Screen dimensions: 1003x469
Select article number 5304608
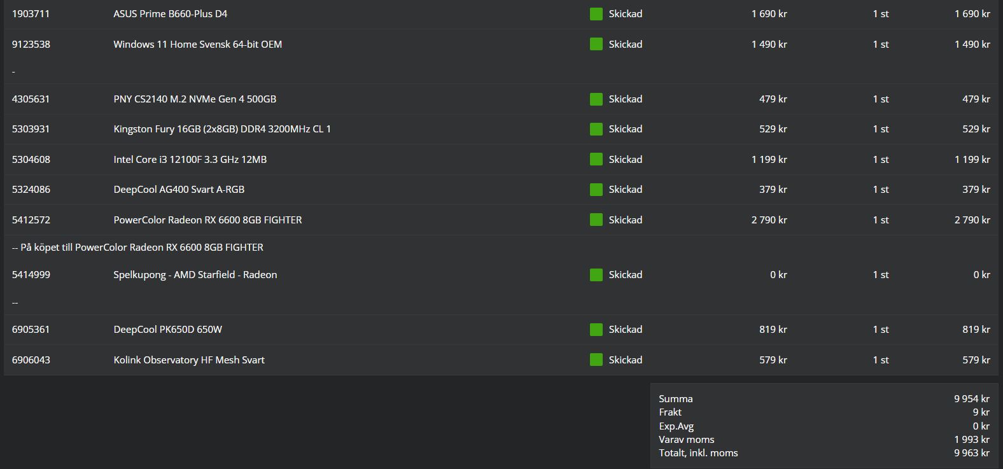point(31,159)
